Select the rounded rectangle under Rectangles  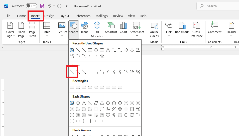[78, 87]
